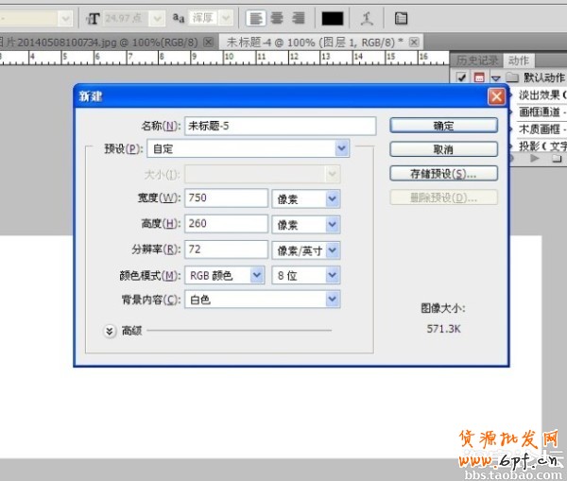
Task: Open the 颜色模式 RGB color mode dropdown
Action: (255, 275)
